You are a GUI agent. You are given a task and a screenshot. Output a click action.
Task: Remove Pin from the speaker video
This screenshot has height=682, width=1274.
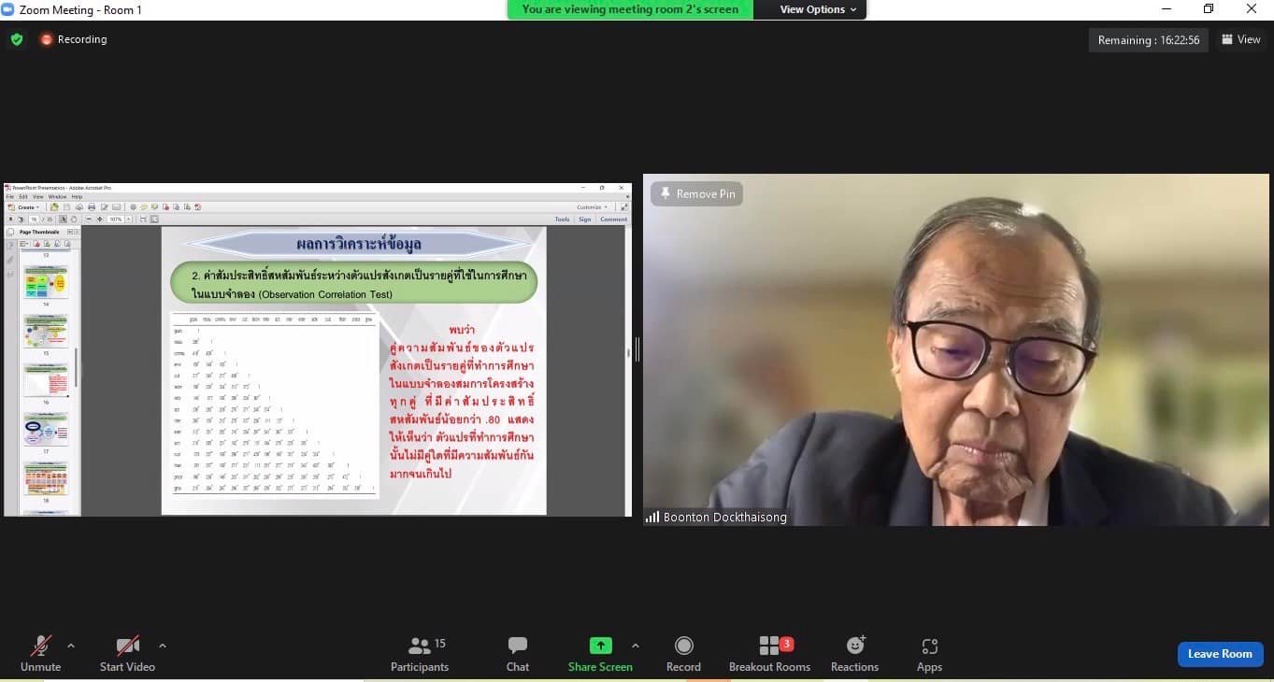[697, 193]
